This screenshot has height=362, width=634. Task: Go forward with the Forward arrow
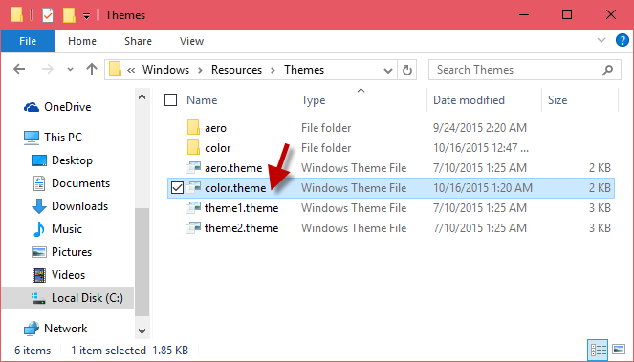[47, 69]
